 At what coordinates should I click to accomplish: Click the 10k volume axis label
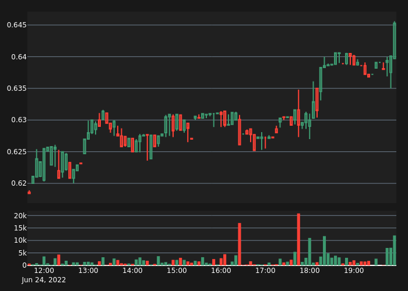[x=20, y=240]
